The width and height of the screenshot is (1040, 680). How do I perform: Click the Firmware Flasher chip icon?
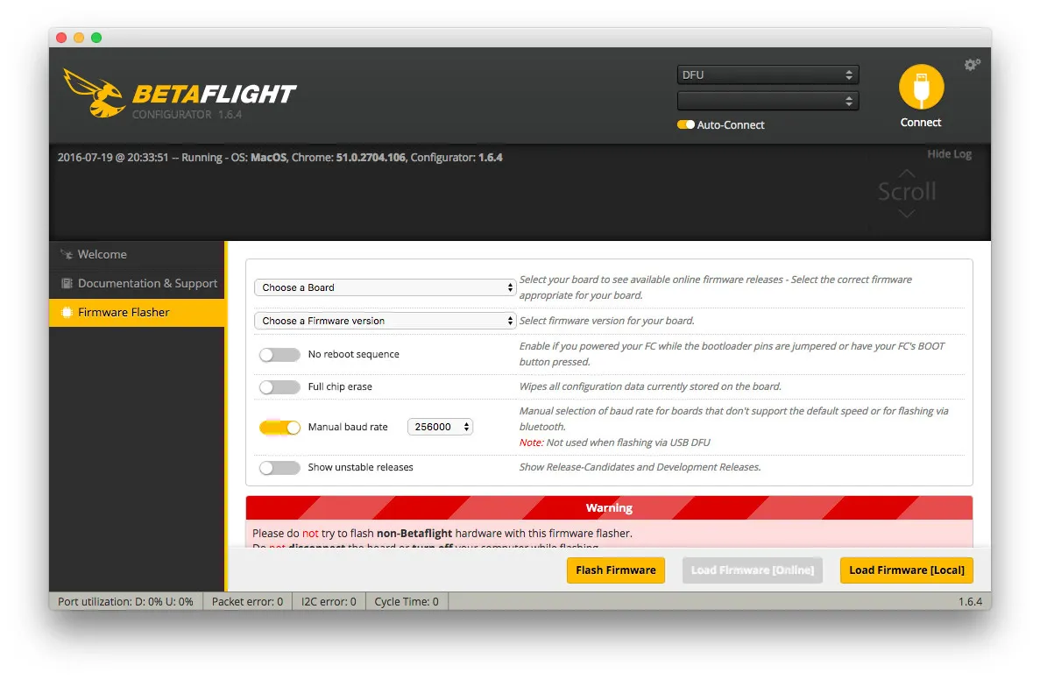pos(67,313)
